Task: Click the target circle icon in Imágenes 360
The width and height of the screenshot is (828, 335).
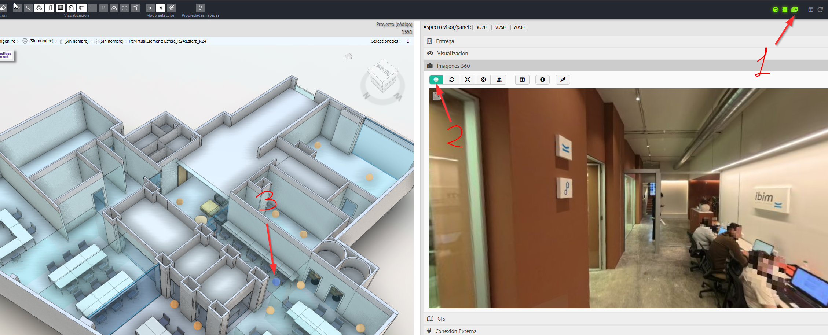Action: click(x=483, y=80)
